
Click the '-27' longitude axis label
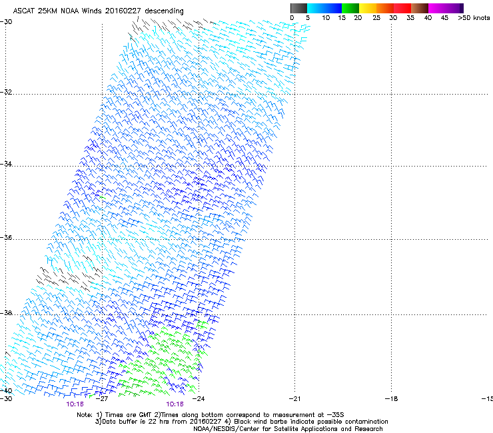(x=102, y=399)
